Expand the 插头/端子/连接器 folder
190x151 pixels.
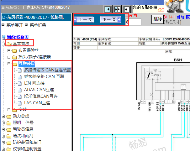(x=9, y=57)
